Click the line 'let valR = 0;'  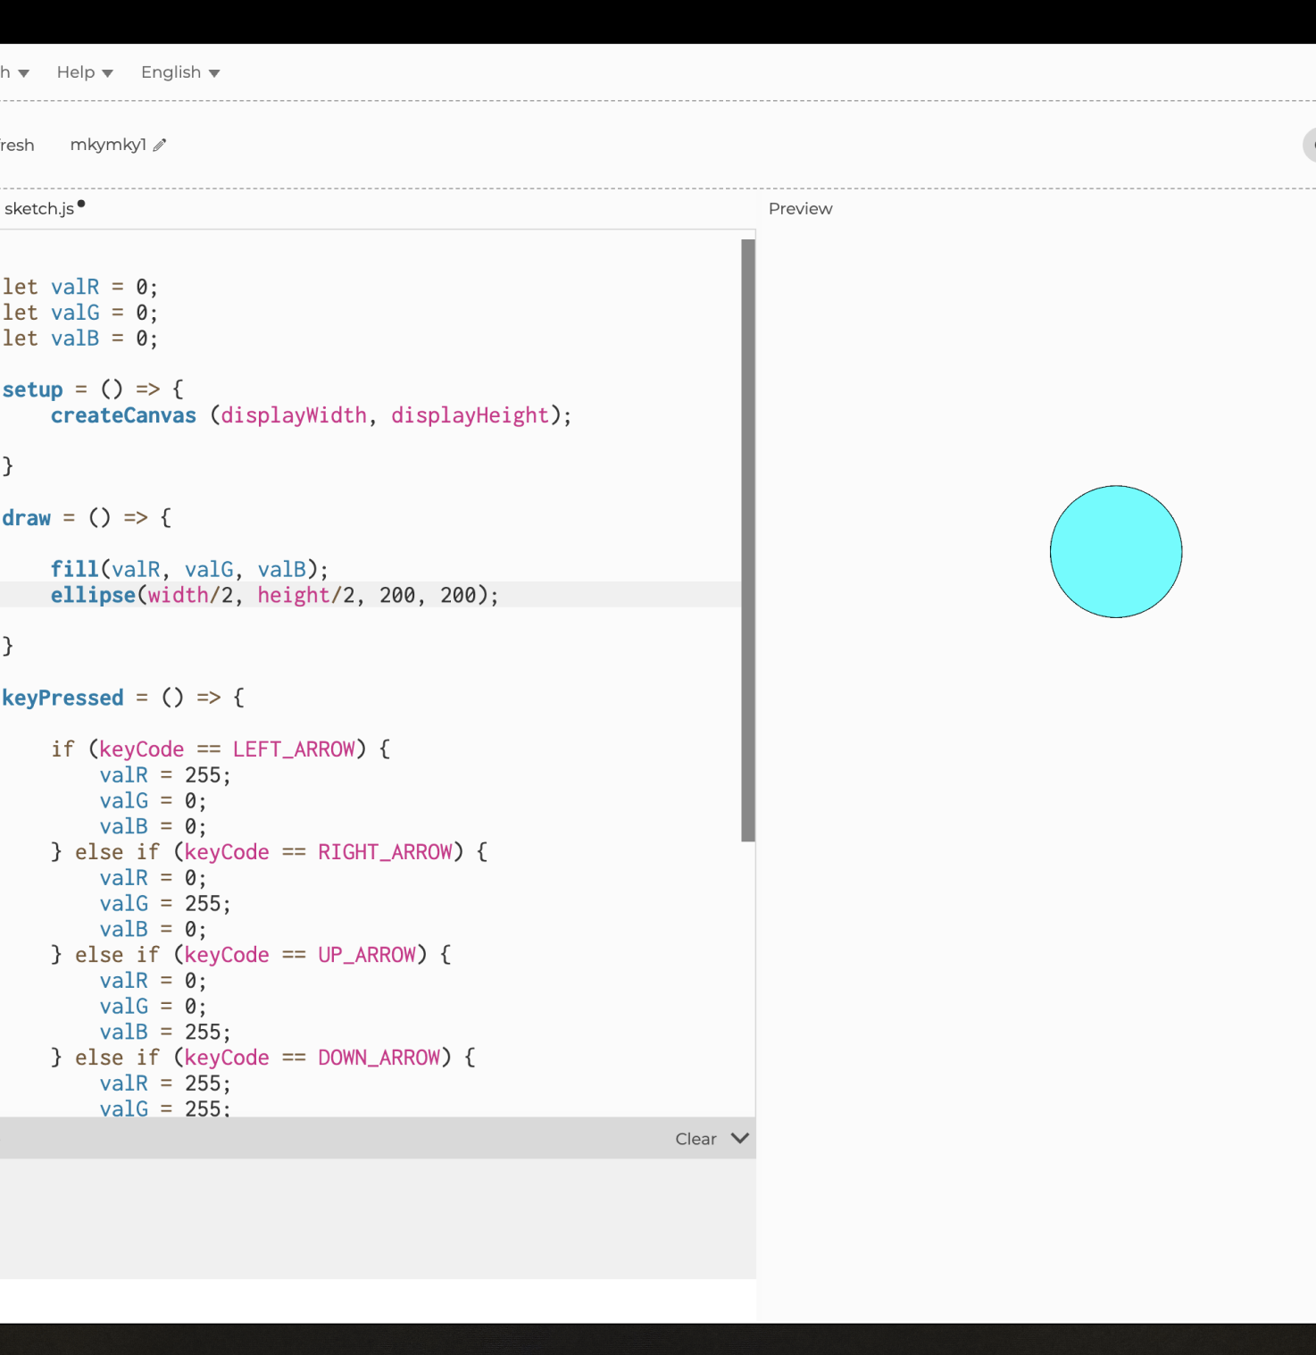pyautogui.click(x=80, y=287)
